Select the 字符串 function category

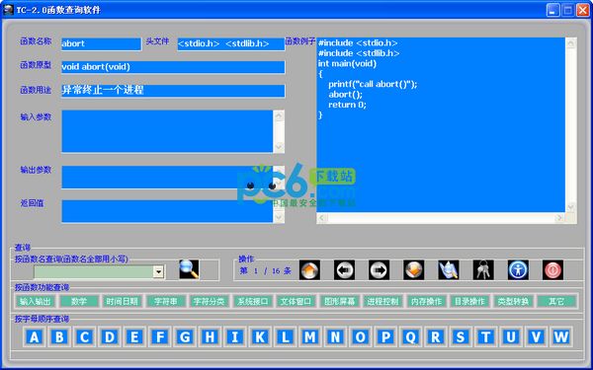166,301
